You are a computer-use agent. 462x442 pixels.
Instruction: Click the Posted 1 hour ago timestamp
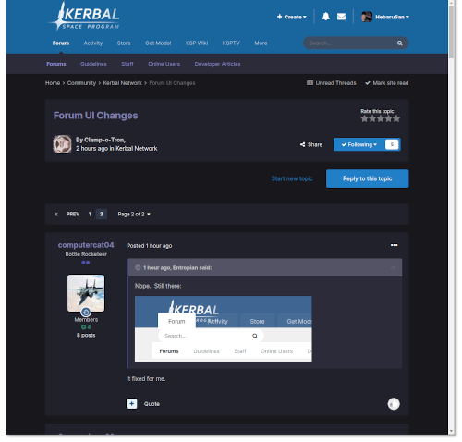click(150, 246)
